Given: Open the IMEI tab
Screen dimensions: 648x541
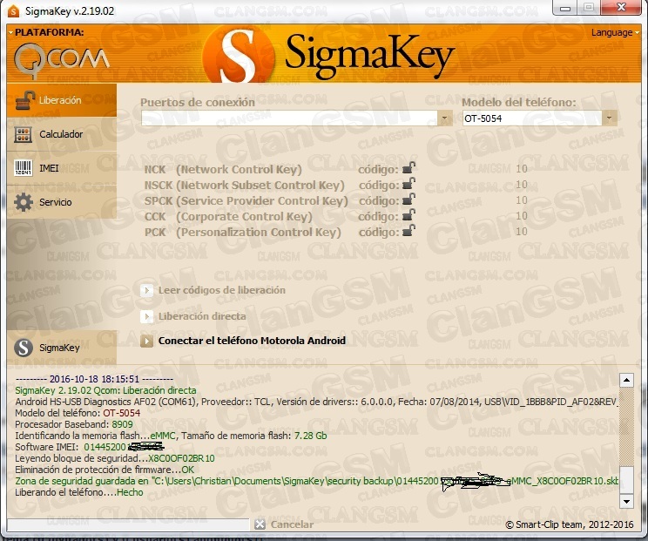Looking at the screenshot, I should (x=62, y=168).
